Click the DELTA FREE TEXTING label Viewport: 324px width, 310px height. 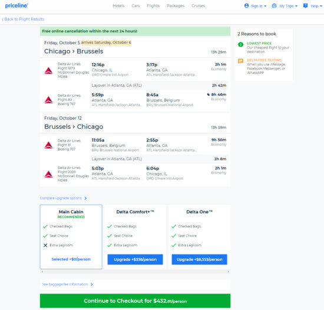[x=264, y=60]
